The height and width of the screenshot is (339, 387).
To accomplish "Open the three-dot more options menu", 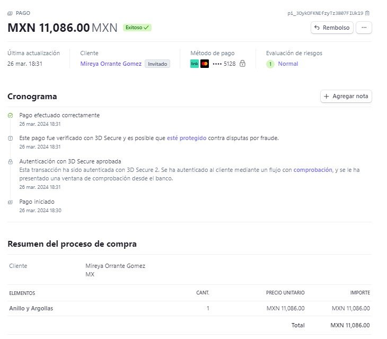I will (x=364, y=28).
